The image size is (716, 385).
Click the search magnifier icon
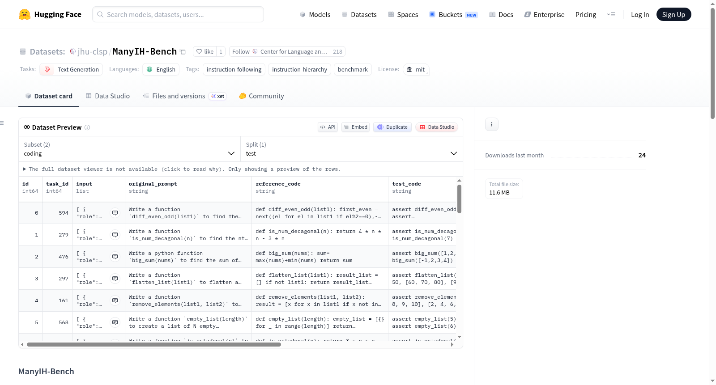[x=100, y=14]
